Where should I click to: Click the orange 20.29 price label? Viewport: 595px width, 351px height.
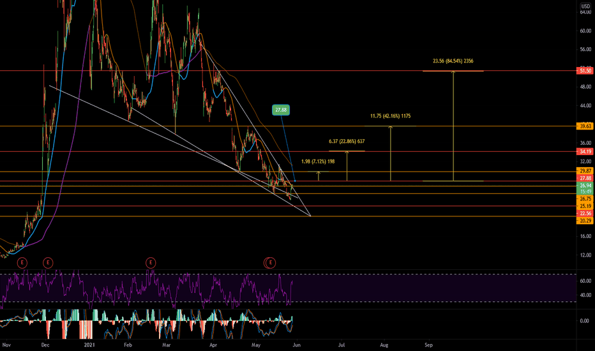(x=585, y=221)
